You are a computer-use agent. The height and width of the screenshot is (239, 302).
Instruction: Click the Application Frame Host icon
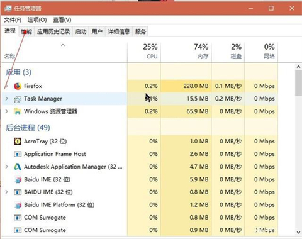[18, 154]
